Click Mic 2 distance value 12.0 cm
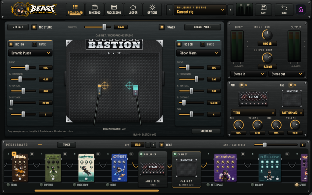 (214, 103)
